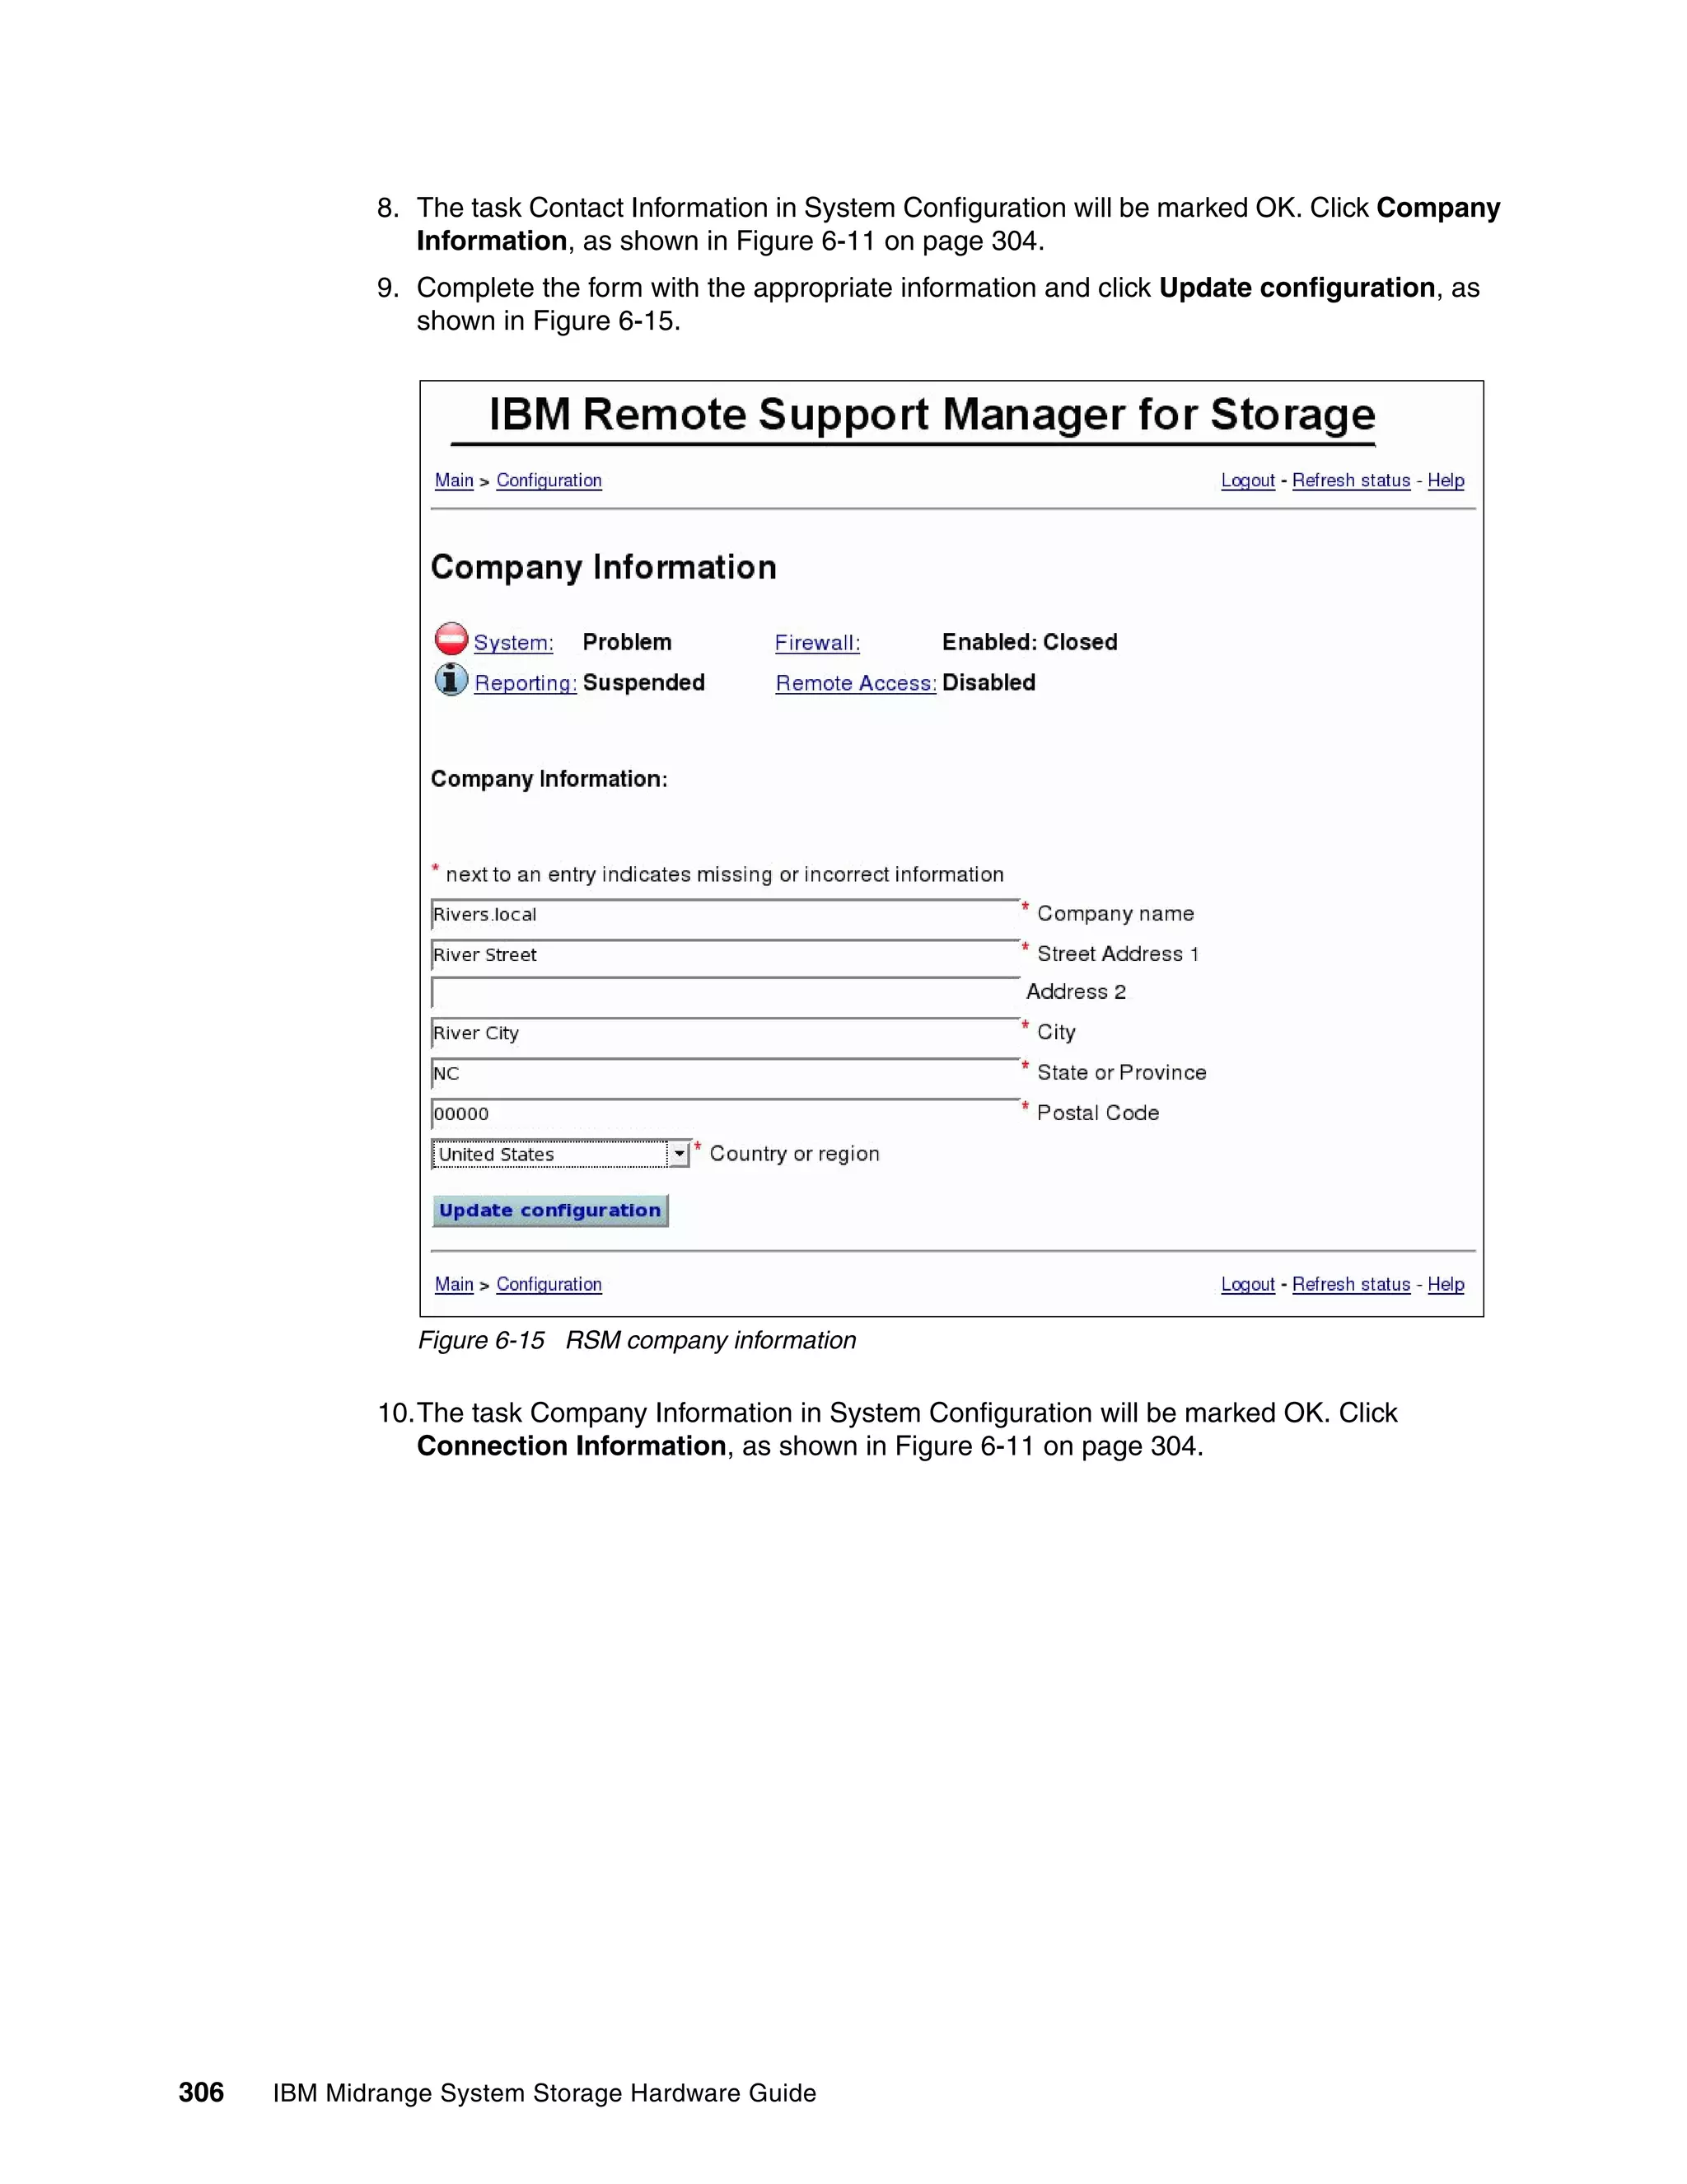Open the Help link at top
Image resolution: width=1687 pixels, height=2184 pixels.
(1446, 480)
